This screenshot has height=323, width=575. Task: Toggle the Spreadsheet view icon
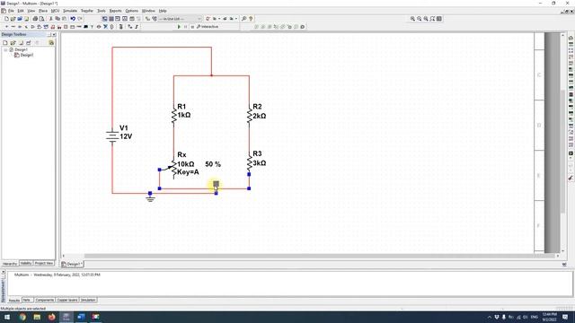point(111,19)
